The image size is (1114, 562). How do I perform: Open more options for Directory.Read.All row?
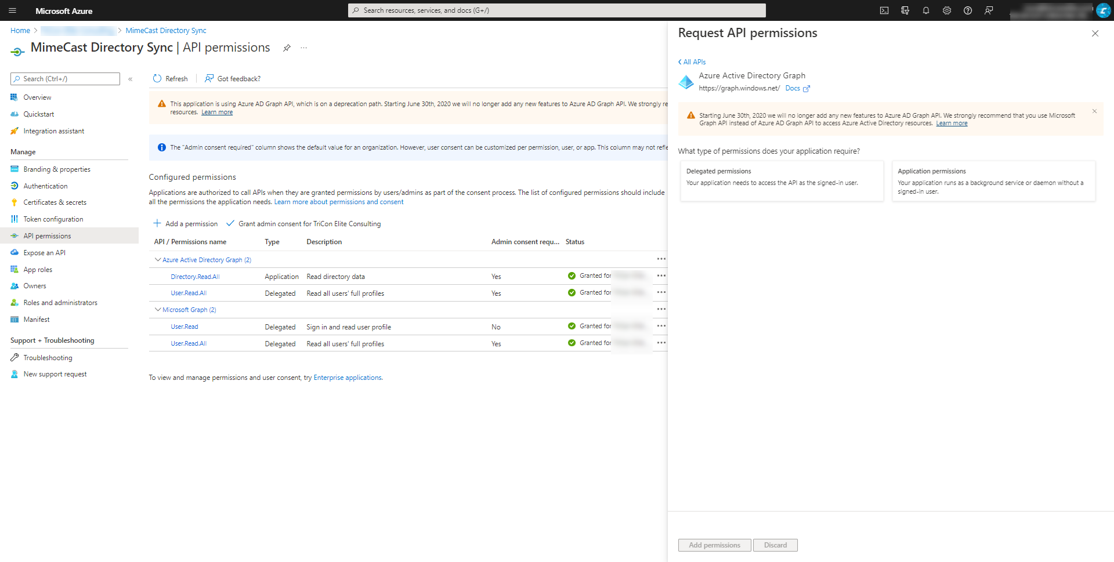[x=661, y=275]
